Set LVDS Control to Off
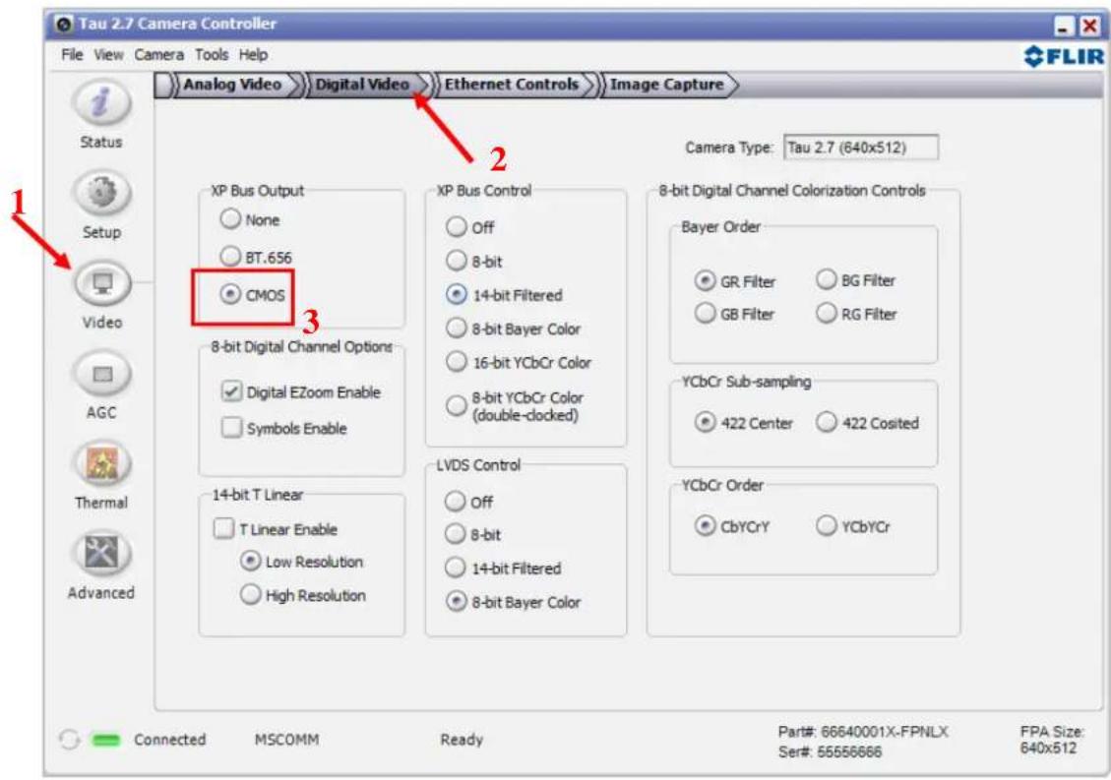This screenshot has width=1111, height=780. click(x=468, y=502)
